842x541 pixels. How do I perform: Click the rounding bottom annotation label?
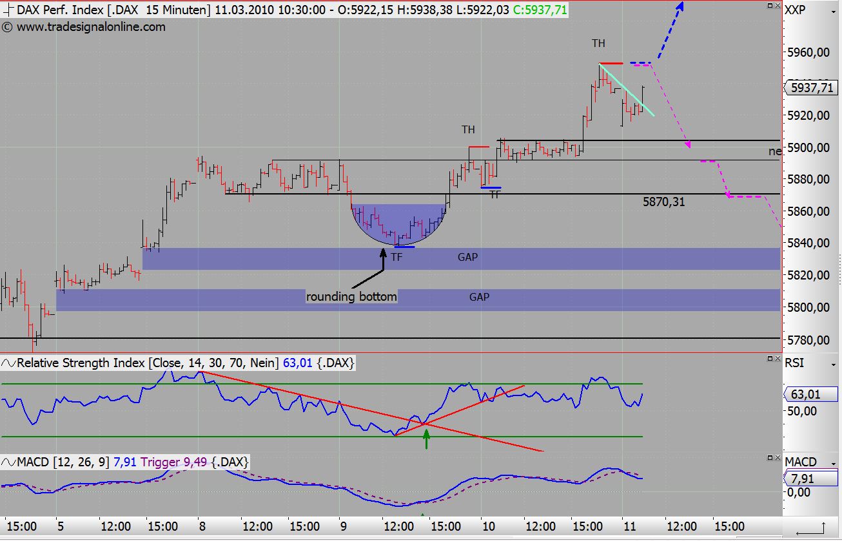point(351,296)
